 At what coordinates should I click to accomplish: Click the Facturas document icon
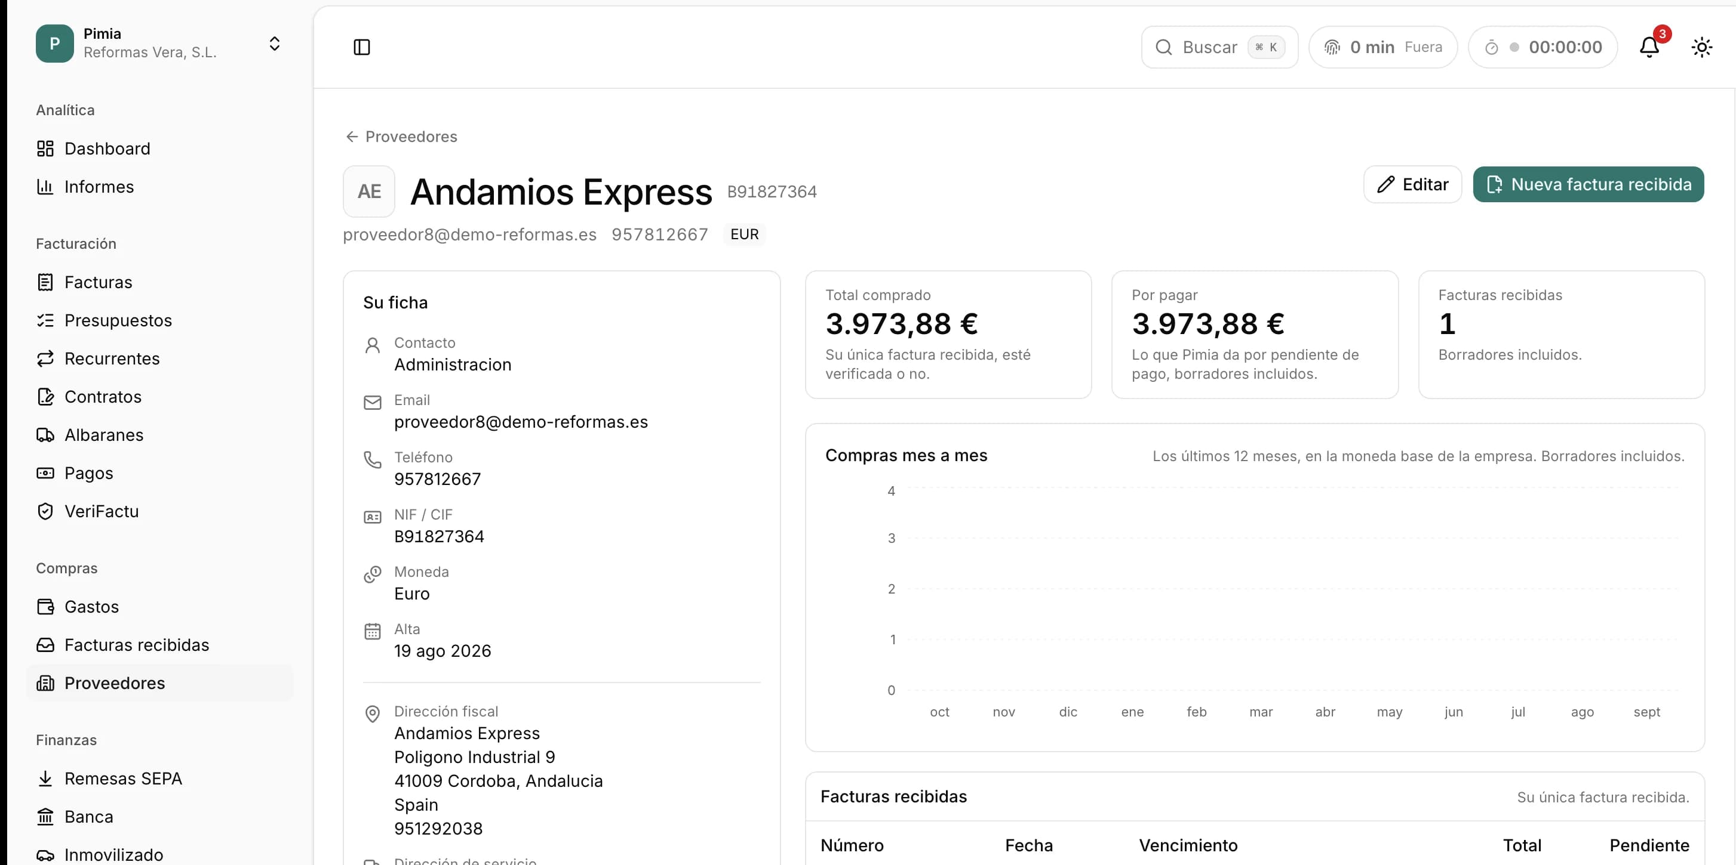click(x=45, y=282)
